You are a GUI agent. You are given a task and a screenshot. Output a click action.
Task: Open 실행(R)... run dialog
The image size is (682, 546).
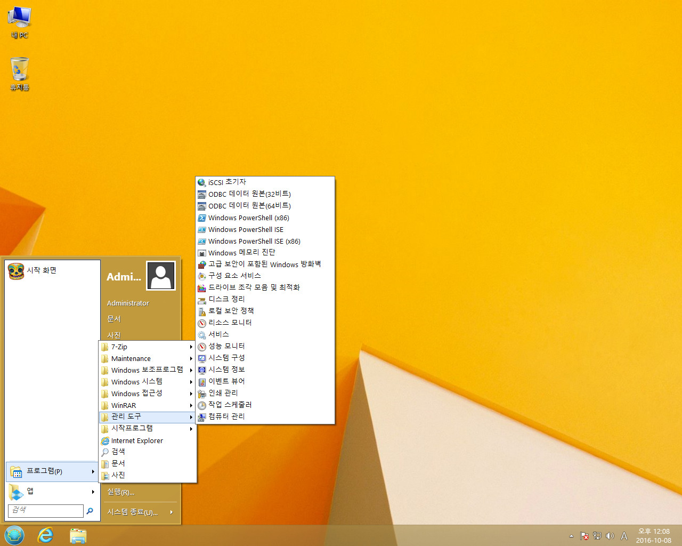tap(120, 492)
